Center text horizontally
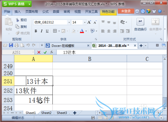The width and height of the screenshot is (168, 122). click(x=109, y=31)
